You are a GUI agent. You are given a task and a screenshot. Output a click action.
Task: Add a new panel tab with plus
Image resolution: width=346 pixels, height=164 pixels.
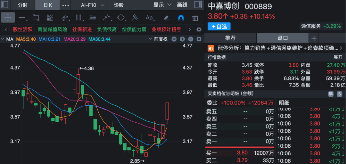tap(314, 38)
